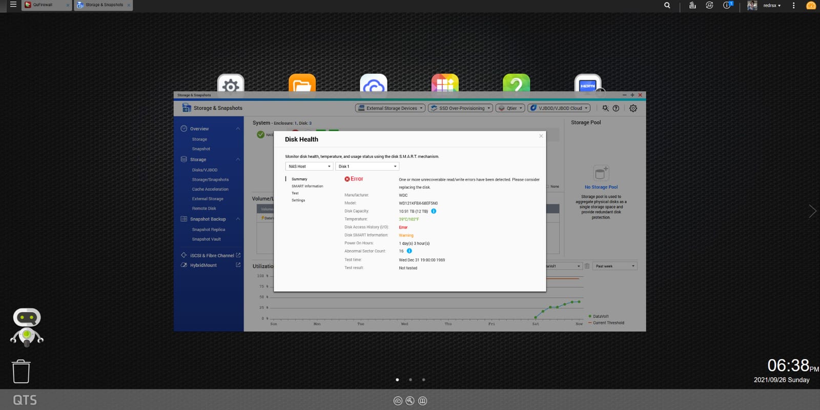Open iSCSI & Fibre Channel link
This screenshot has width=820, height=410.
point(212,255)
